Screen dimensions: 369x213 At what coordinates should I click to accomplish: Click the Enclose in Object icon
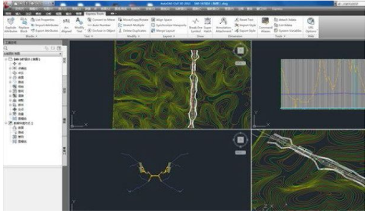(89, 31)
